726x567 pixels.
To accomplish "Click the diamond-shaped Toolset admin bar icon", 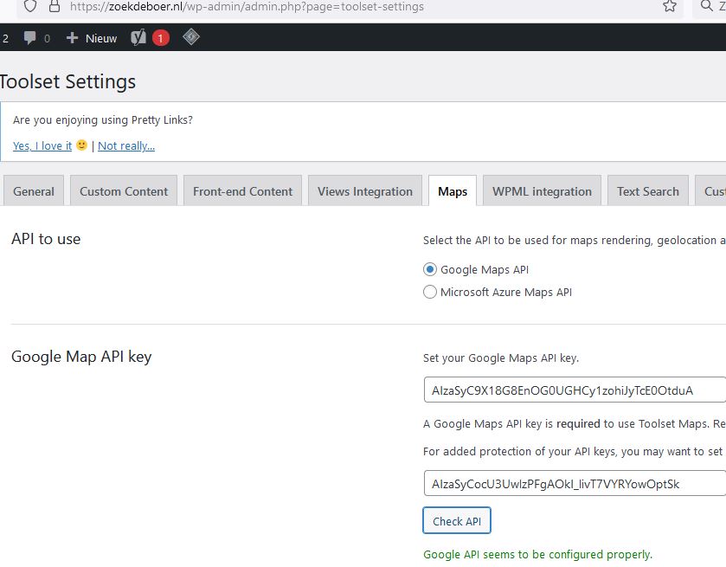I will point(190,36).
